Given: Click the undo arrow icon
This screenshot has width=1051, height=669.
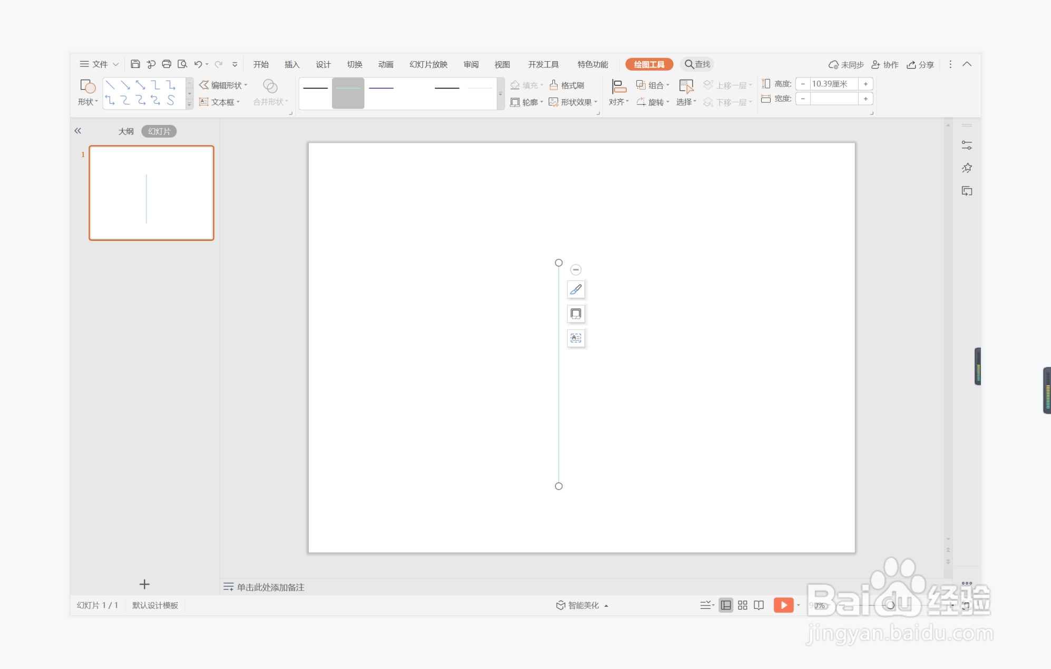Looking at the screenshot, I should tap(198, 64).
